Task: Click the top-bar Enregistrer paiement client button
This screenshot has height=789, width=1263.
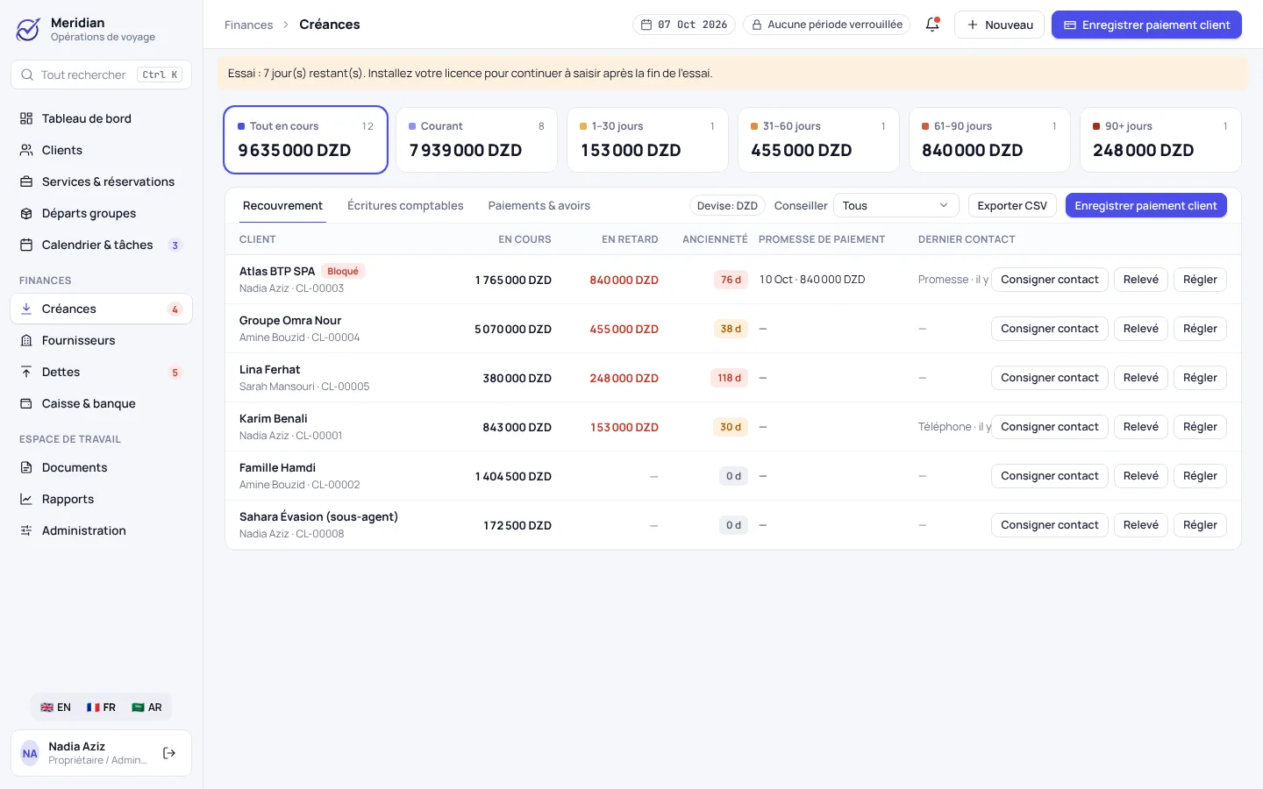Action: (x=1146, y=25)
